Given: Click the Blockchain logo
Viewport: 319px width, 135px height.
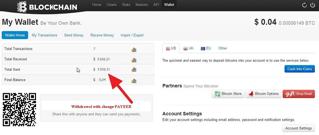Looking at the screenshot, I should coord(47,7).
